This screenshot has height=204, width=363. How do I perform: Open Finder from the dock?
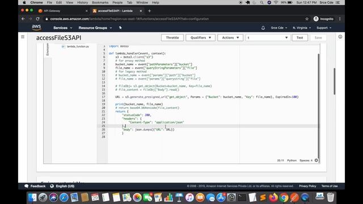point(32,198)
